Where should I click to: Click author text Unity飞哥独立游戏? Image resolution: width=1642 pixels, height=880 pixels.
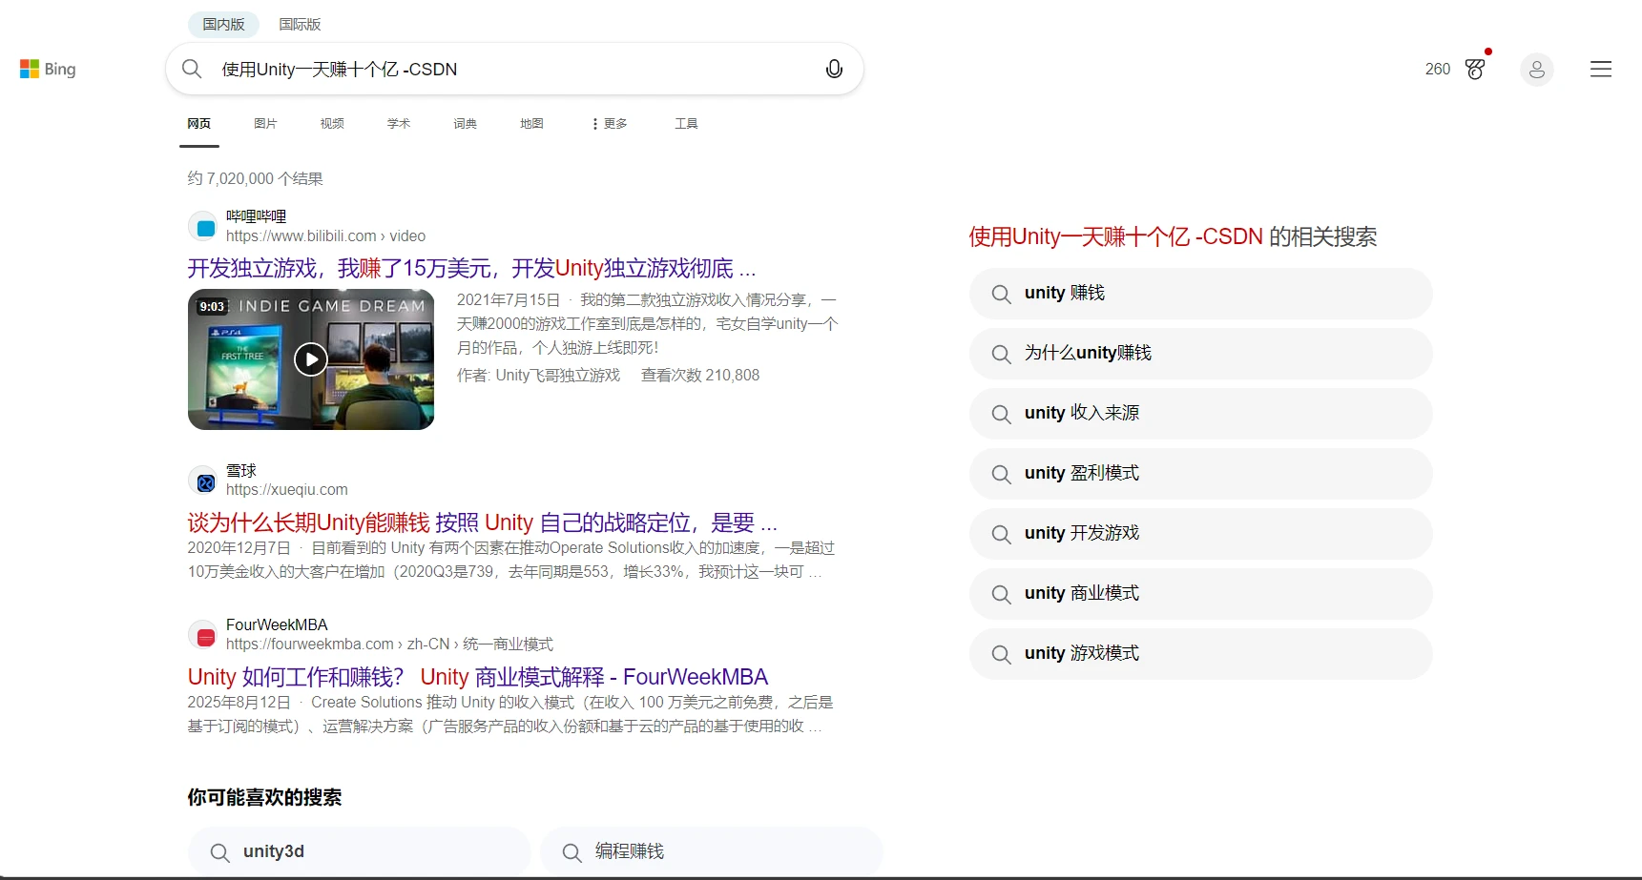tap(558, 376)
